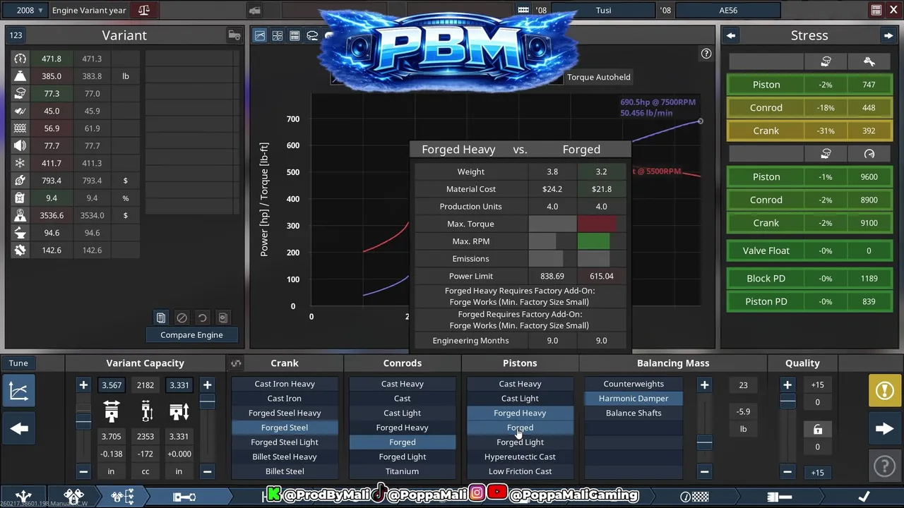Image resolution: width=904 pixels, height=508 pixels.
Task: Click the stroke slider handle
Action: pyautogui.click(x=207, y=401)
